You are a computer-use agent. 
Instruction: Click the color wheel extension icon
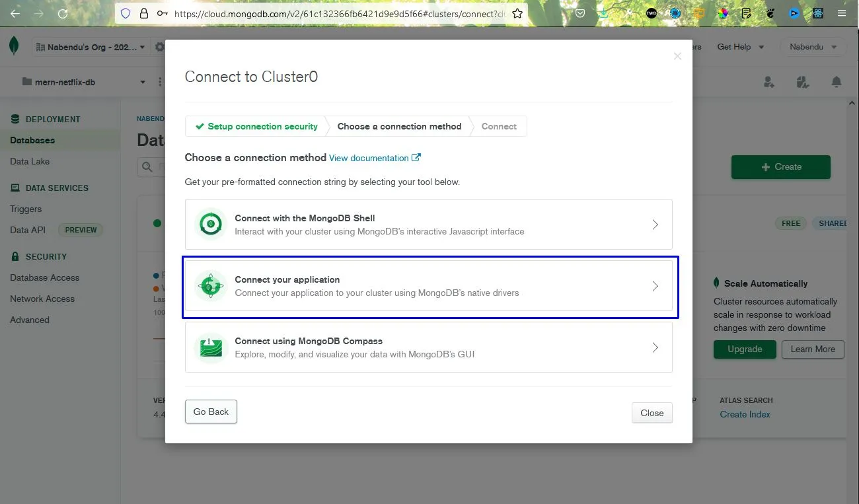(x=723, y=13)
